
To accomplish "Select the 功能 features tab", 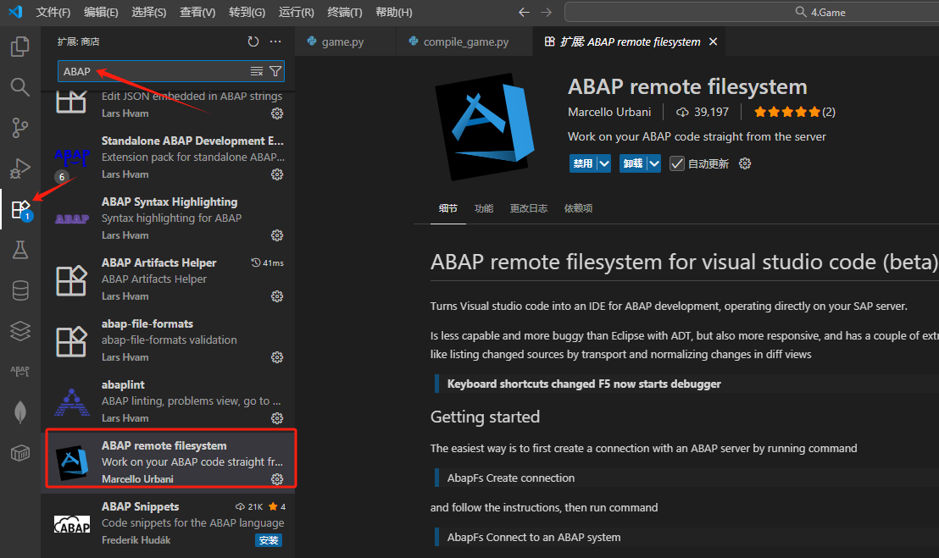I will click(484, 208).
